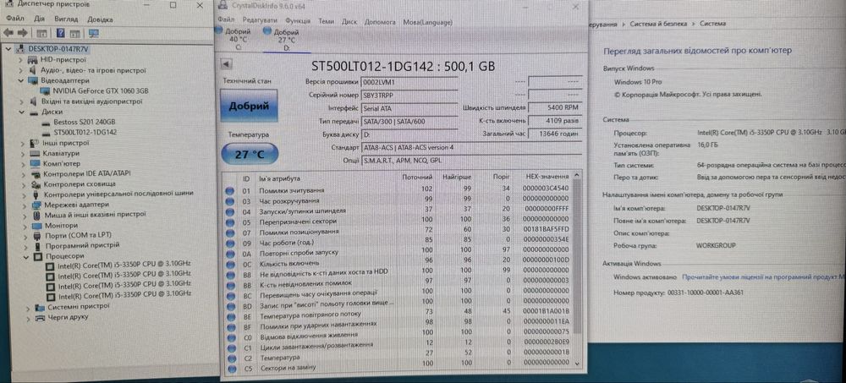
Task: Open Мова(Language) menu in CrystalDiskInfo
Action: (x=427, y=22)
